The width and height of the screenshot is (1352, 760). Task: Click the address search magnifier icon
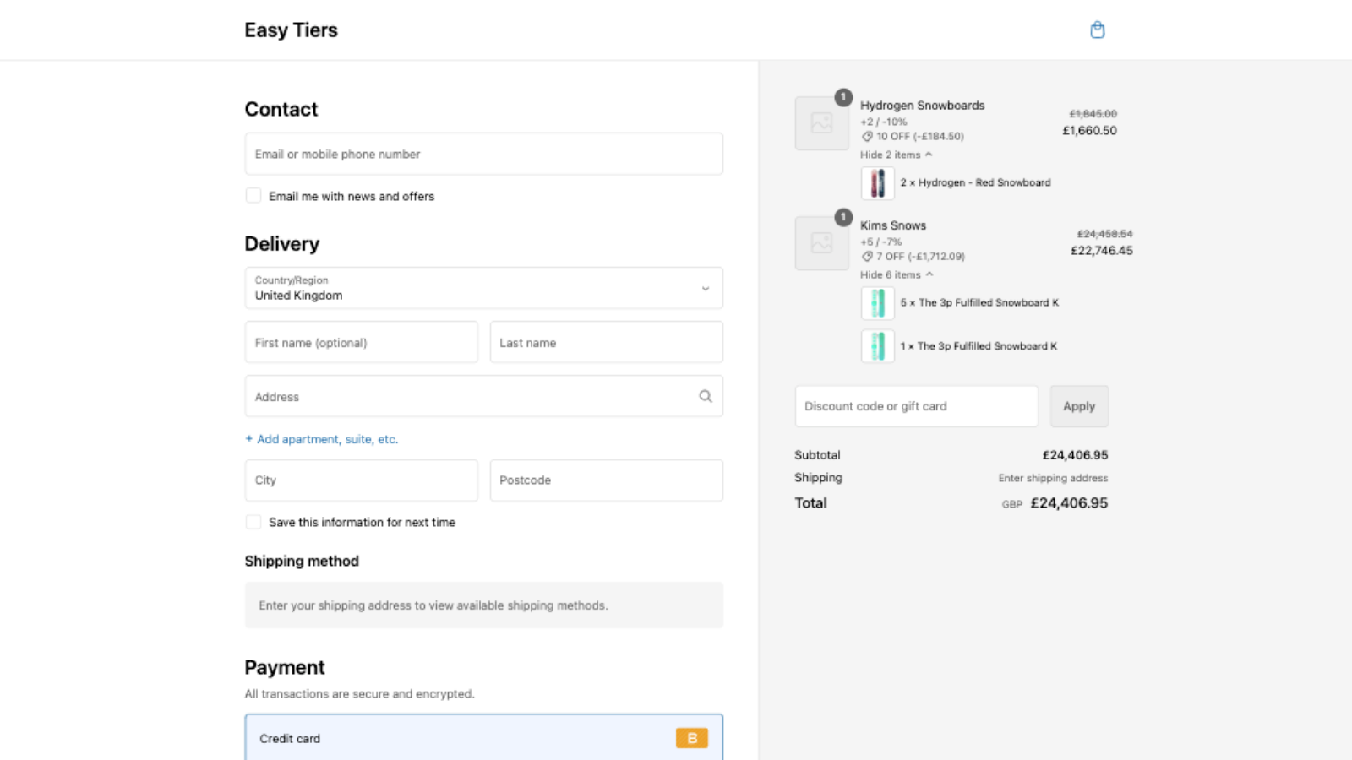click(705, 396)
